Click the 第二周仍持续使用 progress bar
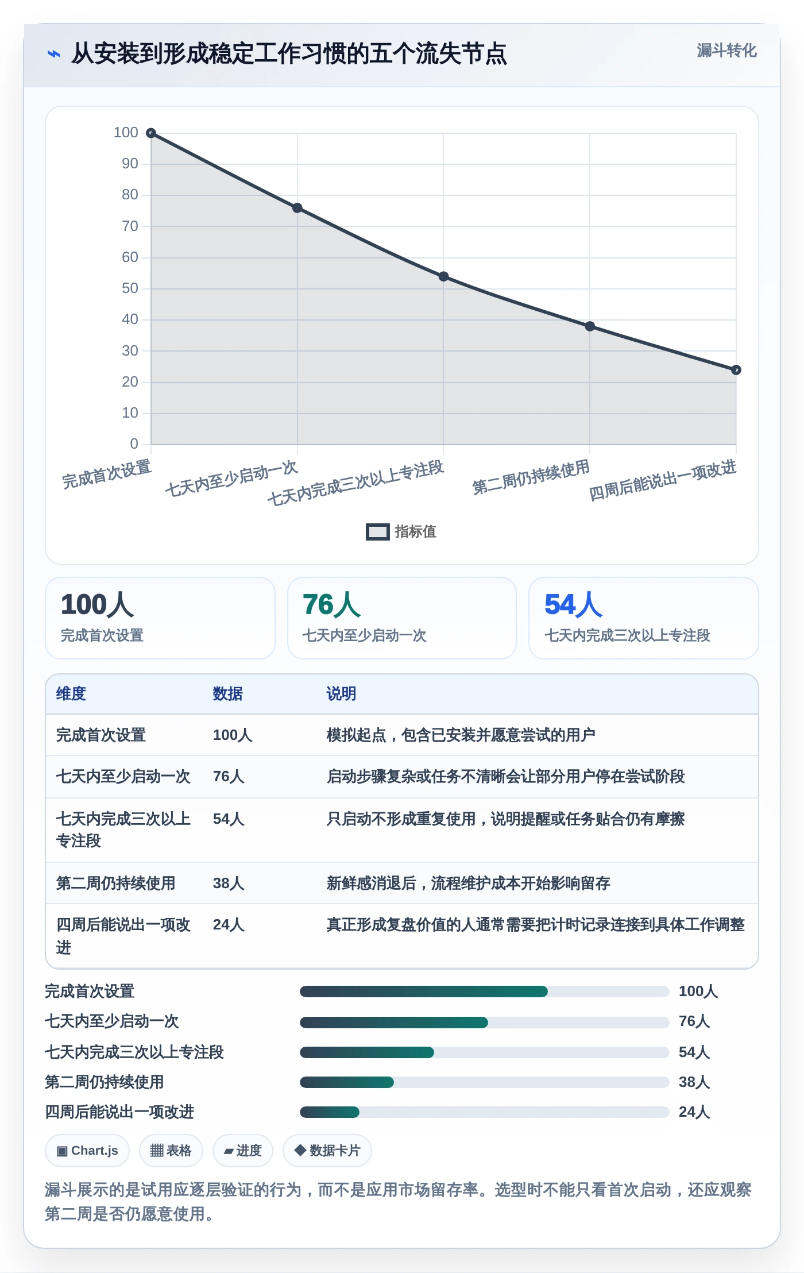The width and height of the screenshot is (804, 1273). (485, 1082)
